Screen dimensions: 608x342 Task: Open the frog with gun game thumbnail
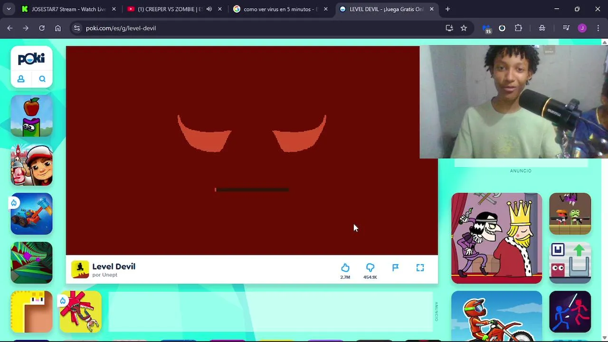[x=570, y=214]
